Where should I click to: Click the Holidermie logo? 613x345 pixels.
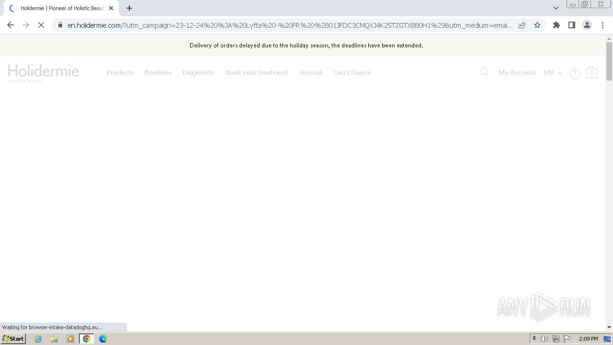[x=44, y=73]
